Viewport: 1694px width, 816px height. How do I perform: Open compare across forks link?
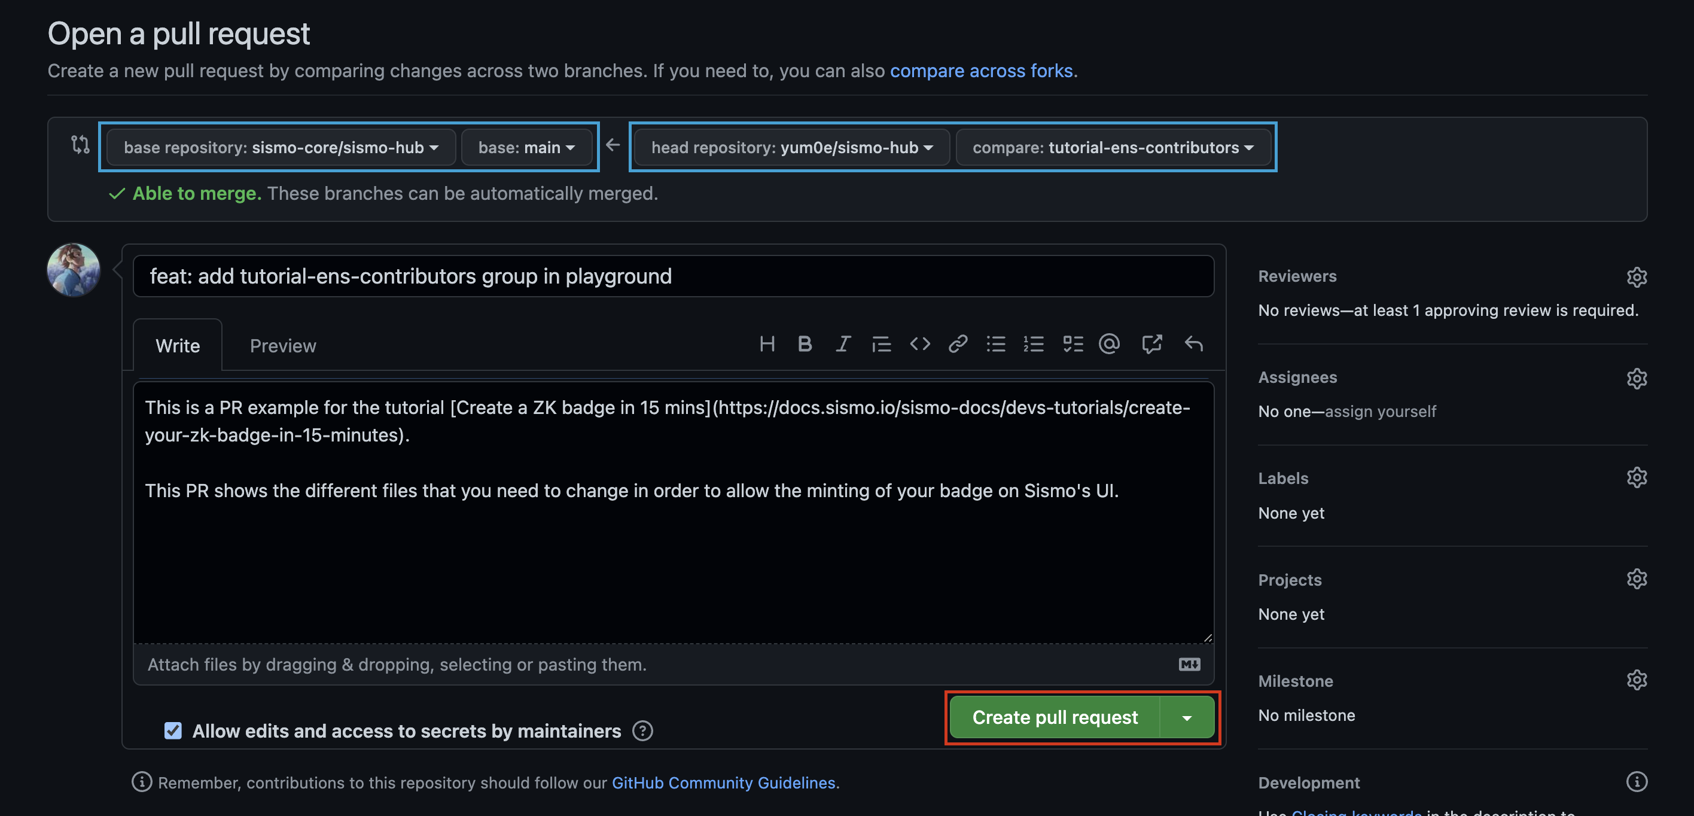click(981, 71)
